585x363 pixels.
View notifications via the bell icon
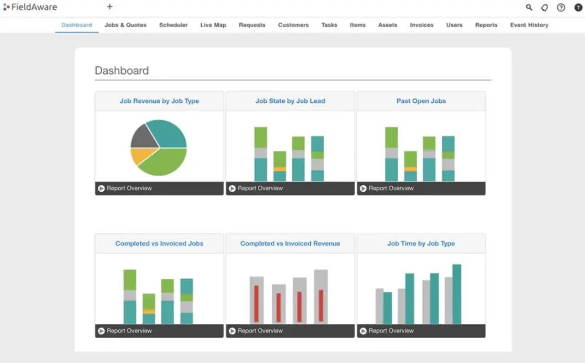544,7
